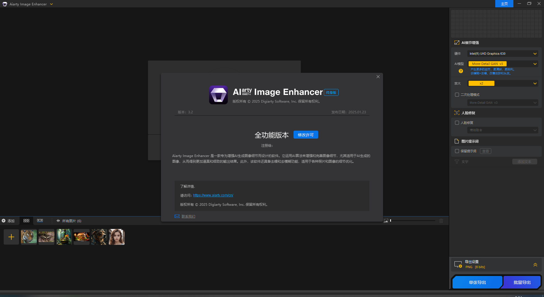Enable the 保留提示词 checkbox

tap(457, 151)
